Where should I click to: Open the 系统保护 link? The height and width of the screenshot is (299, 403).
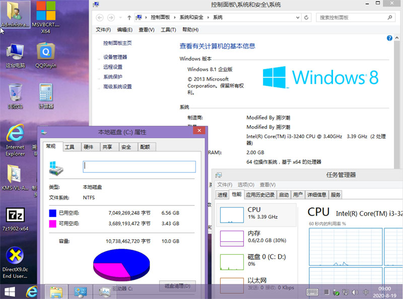click(113, 77)
